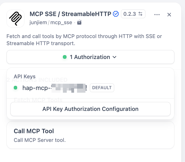This screenshot has width=185, height=162.
Task: Click the small package icon beside mcp_sse
Action: tap(79, 22)
